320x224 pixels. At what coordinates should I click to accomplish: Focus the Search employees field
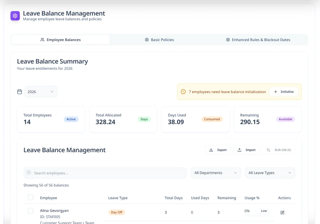point(105,173)
